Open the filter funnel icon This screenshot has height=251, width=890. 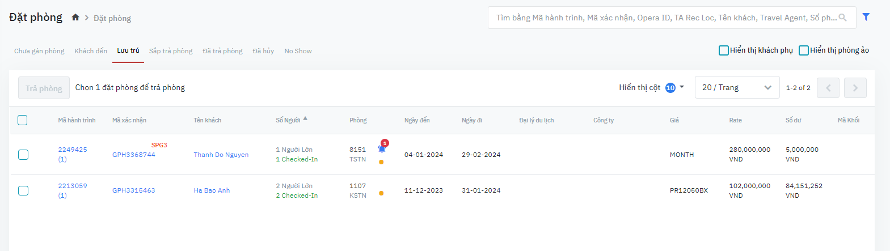866,17
